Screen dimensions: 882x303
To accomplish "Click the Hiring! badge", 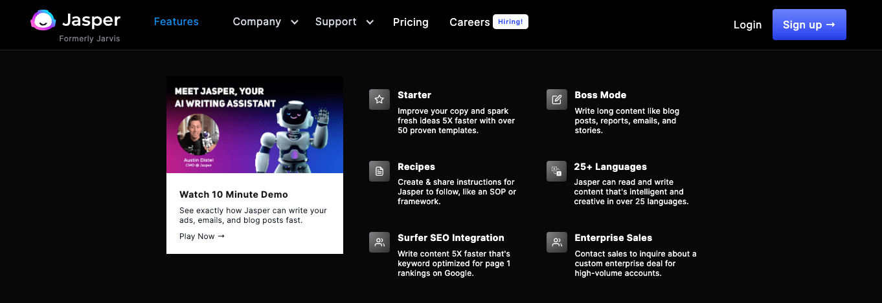I will tap(510, 22).
